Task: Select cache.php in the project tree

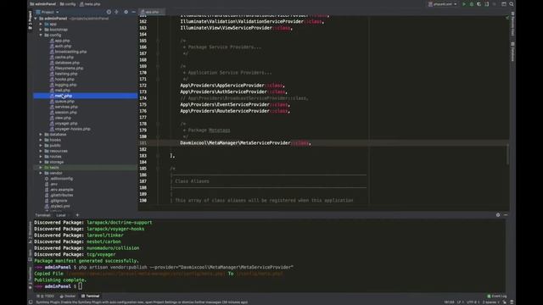Action: [x=62, y=58]
